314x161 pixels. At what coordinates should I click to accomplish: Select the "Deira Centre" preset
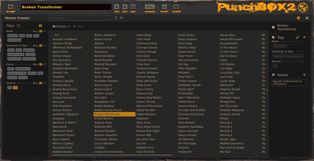coord(145,89)
